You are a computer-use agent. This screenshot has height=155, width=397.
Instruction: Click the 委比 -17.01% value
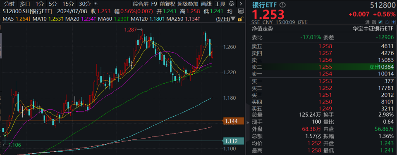(311, 38)
